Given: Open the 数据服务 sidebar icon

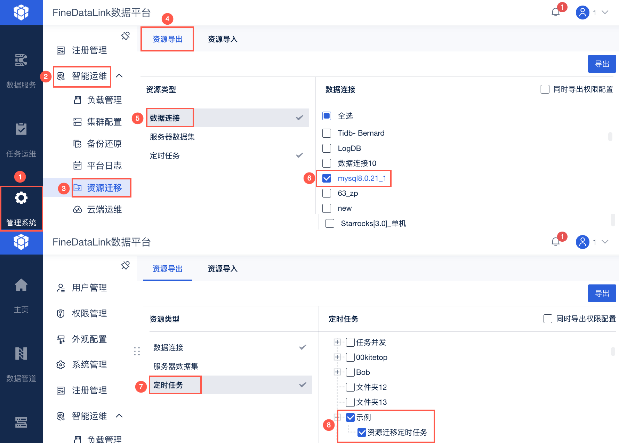Looking at the screenshot, I should point(21,60).
